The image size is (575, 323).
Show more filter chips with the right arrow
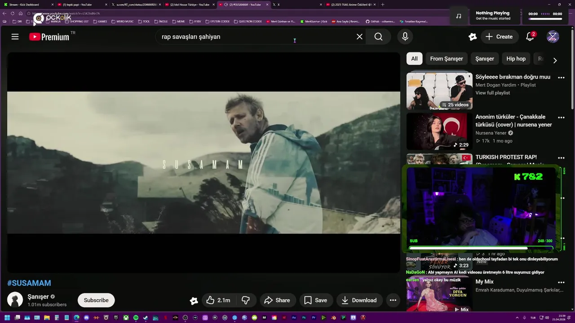point(555,61)
